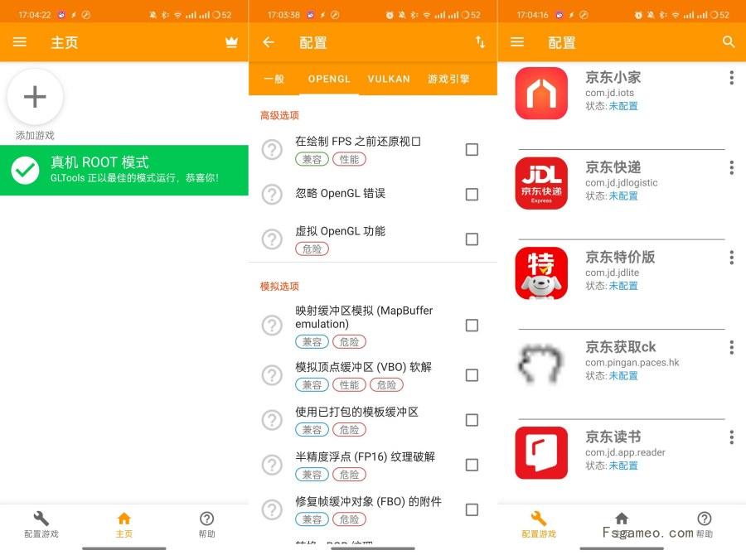
Task: Check 使用已打包的模板缓冲区 box
Action: [472, 420]
